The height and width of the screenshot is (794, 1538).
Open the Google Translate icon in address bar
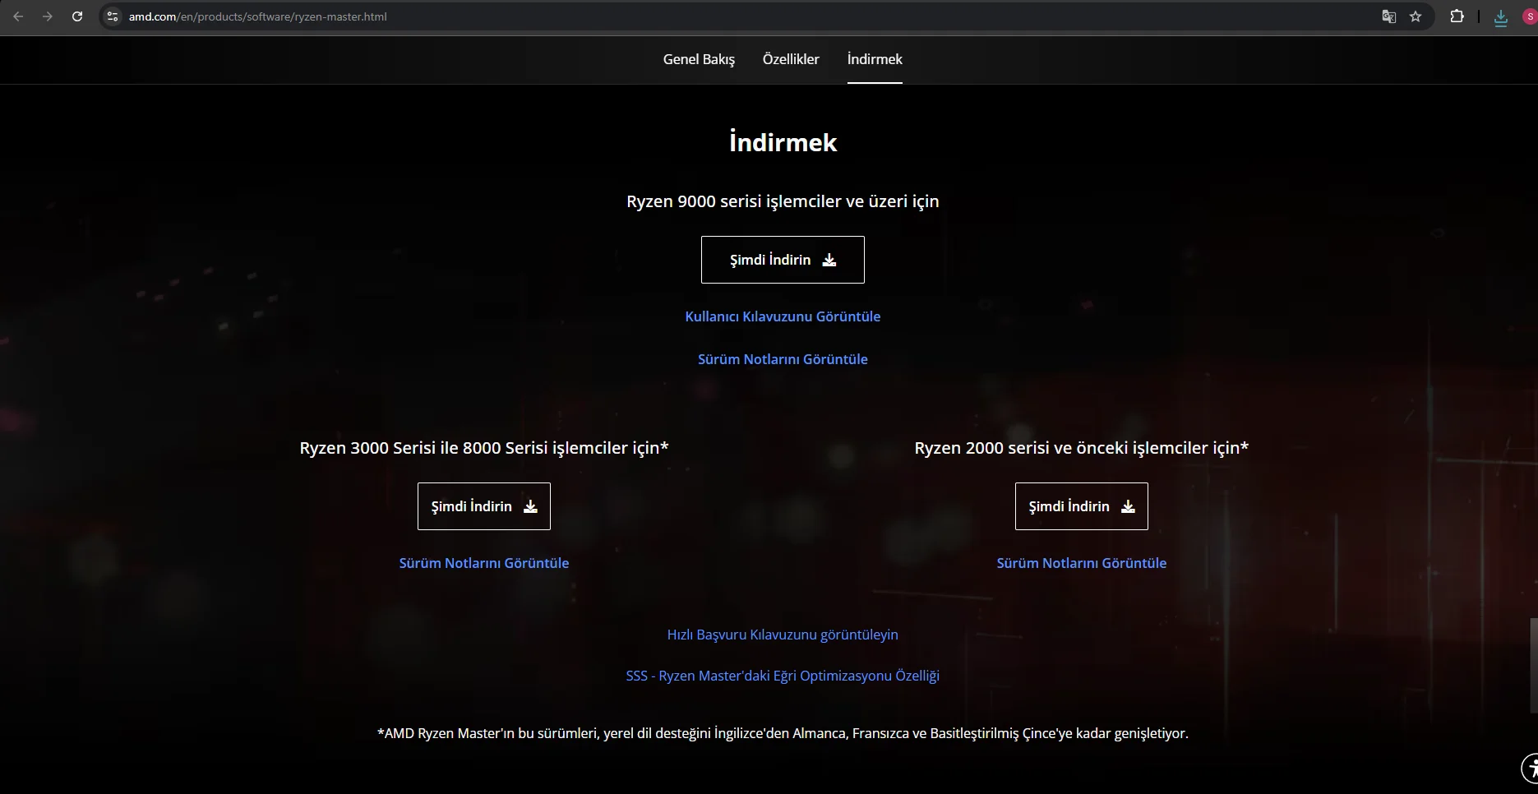(1389, 16)
